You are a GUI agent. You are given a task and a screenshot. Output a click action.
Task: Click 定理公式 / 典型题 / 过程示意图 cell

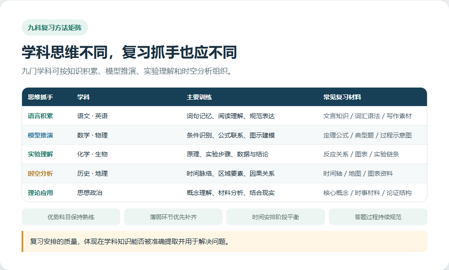pos(367,135)
